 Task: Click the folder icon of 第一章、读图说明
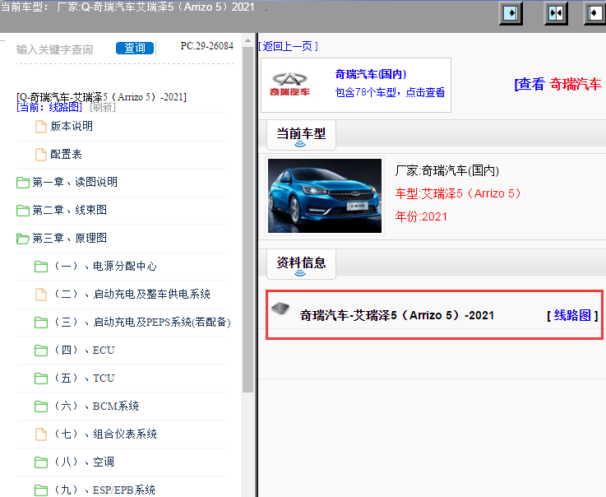[23, 182]
